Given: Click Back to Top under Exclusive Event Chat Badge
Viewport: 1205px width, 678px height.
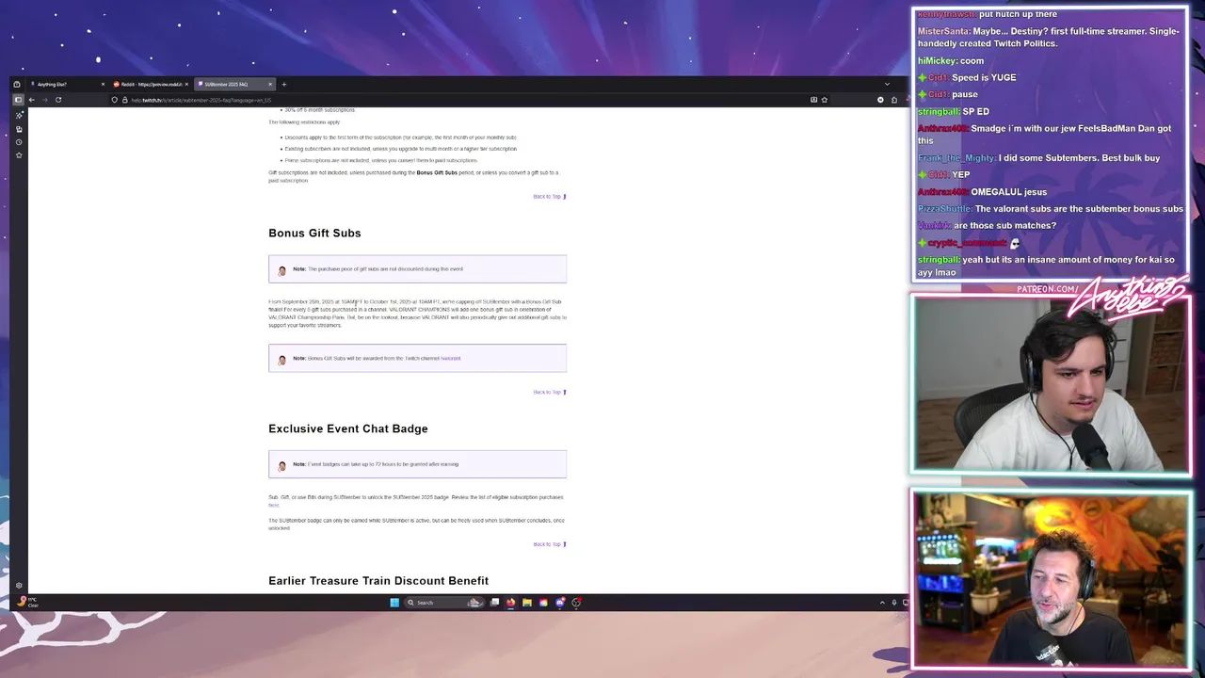Looking at the screenshot, I should click(x=549, y=544).
